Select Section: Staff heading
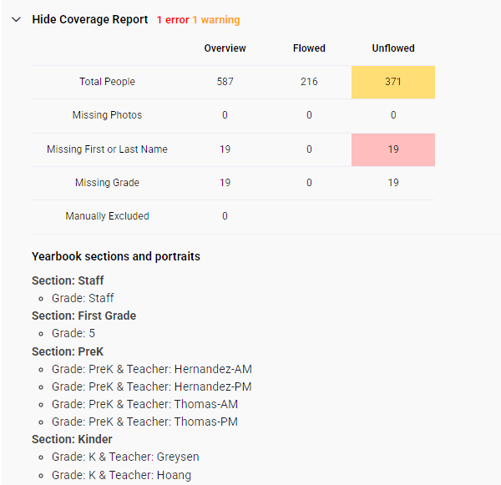 tap(68, 280)
